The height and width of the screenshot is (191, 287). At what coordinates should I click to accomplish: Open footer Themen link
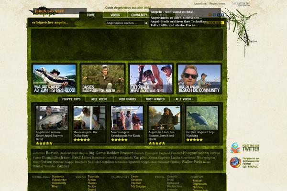pos(136,183)
